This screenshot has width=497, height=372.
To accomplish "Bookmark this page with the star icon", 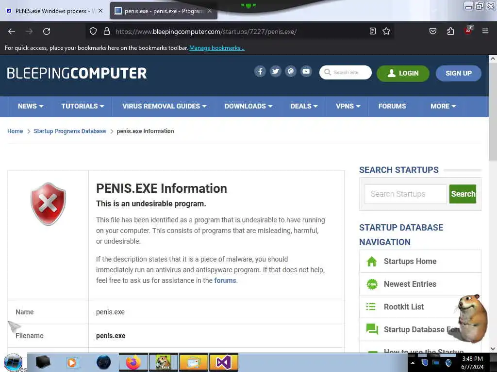I will pos(386,31).
